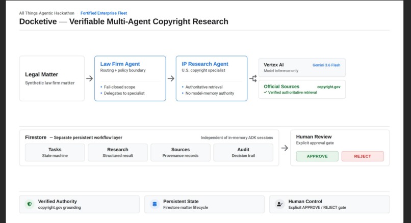Click the Official Sources heading
Viewport: 411px width, 223px height.
pos(281,87)
